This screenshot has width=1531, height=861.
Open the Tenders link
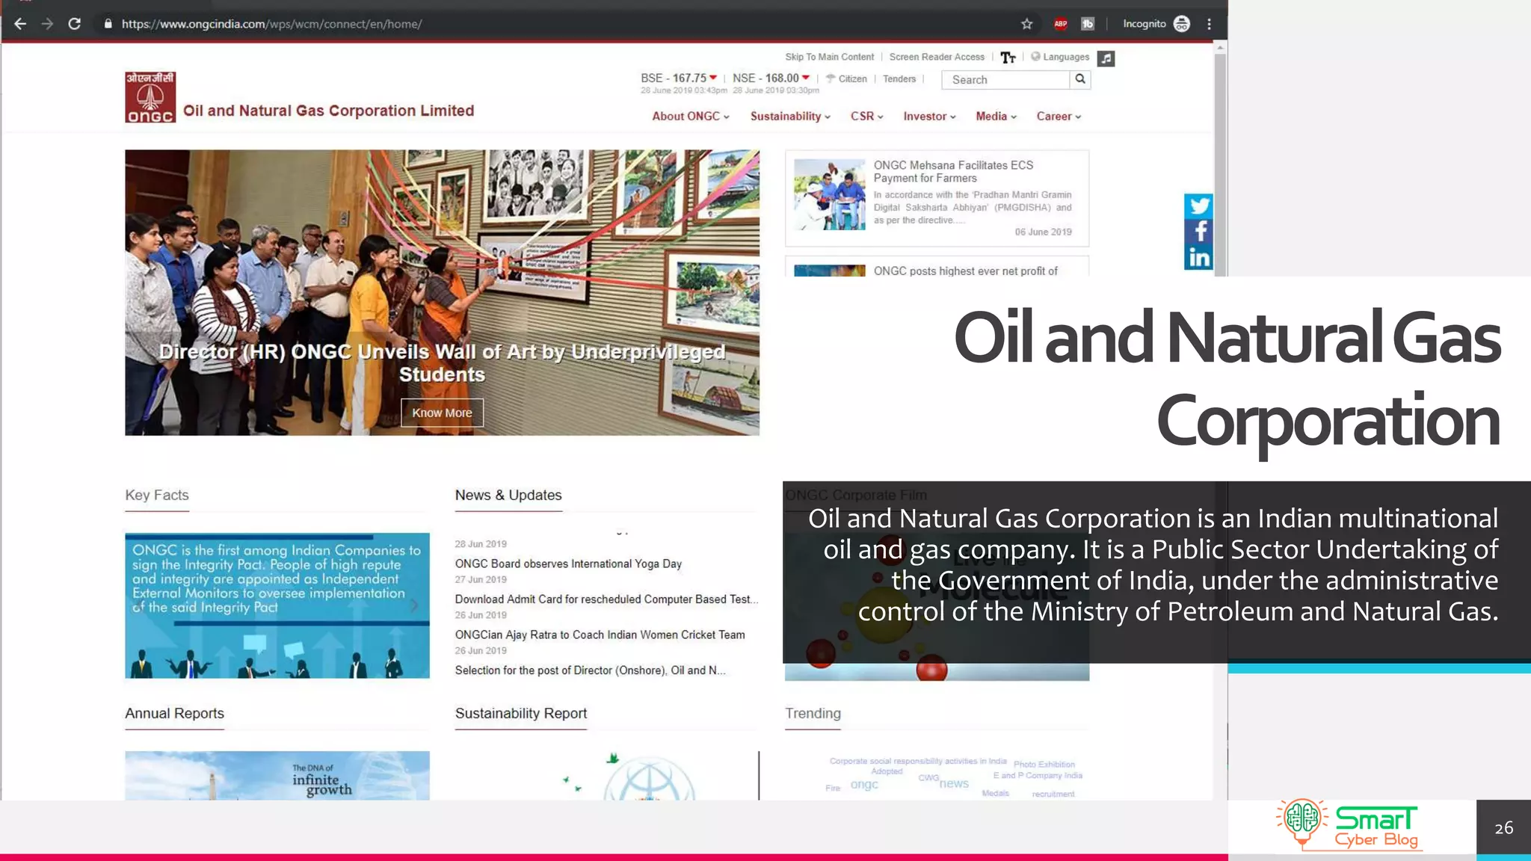pos(899,79)
